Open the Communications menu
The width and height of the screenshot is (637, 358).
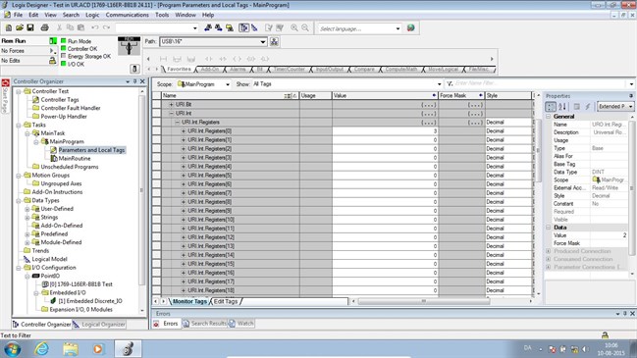(128, 15)
